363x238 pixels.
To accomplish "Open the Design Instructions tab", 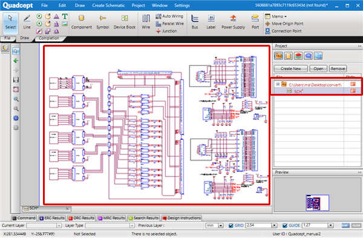I will coord(181,218).
